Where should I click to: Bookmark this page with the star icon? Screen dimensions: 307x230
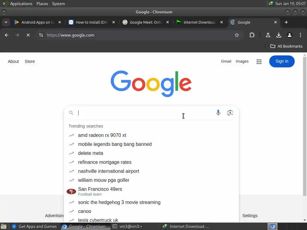click(237, 35)
